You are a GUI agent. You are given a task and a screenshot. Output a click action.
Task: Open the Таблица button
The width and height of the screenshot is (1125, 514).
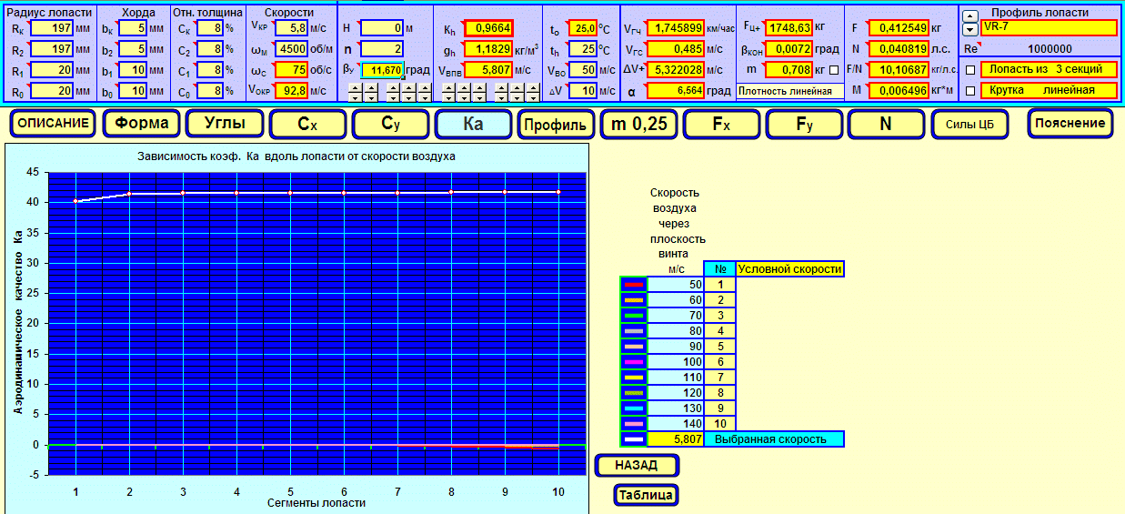pos(647,495)
